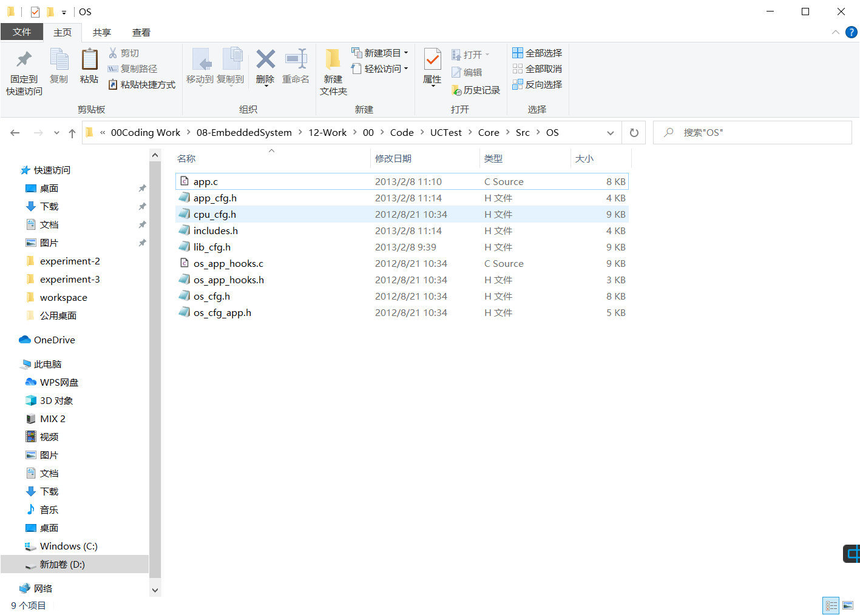Screen dimensions: 860x615
Task: Click Copy path (复制路径)
Action: coord(133,69)
